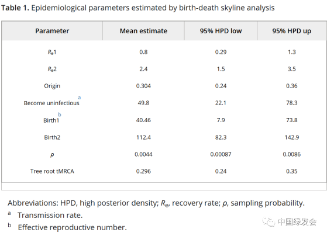Click footnote link 'b' above Birth1
Image resolution: width=327 pixels, height=236 pixels.
60,114
